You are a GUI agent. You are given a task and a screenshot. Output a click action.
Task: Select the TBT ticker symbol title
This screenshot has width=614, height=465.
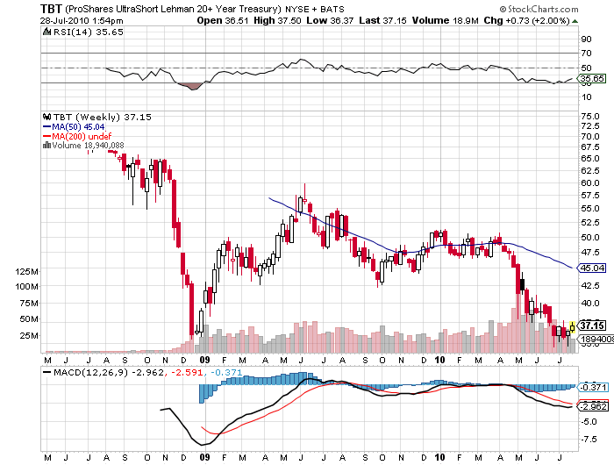click(x=51, y=8)
